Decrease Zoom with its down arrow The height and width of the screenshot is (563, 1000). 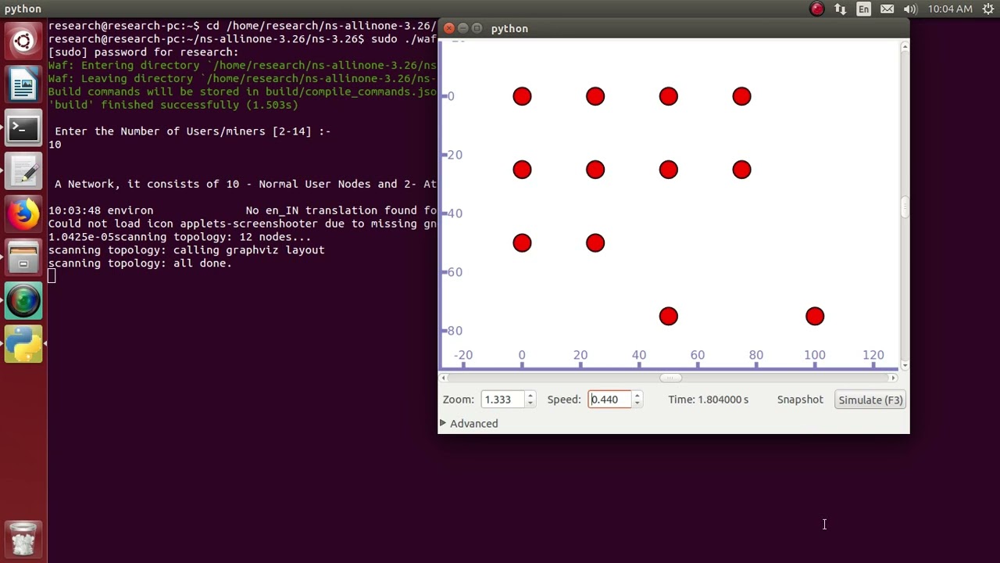(530, 404)
